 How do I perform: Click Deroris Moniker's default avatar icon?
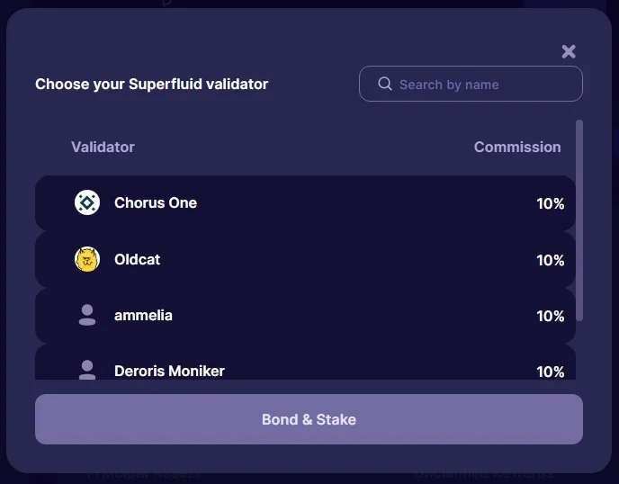pyautogui.click(x=87, y=370)
